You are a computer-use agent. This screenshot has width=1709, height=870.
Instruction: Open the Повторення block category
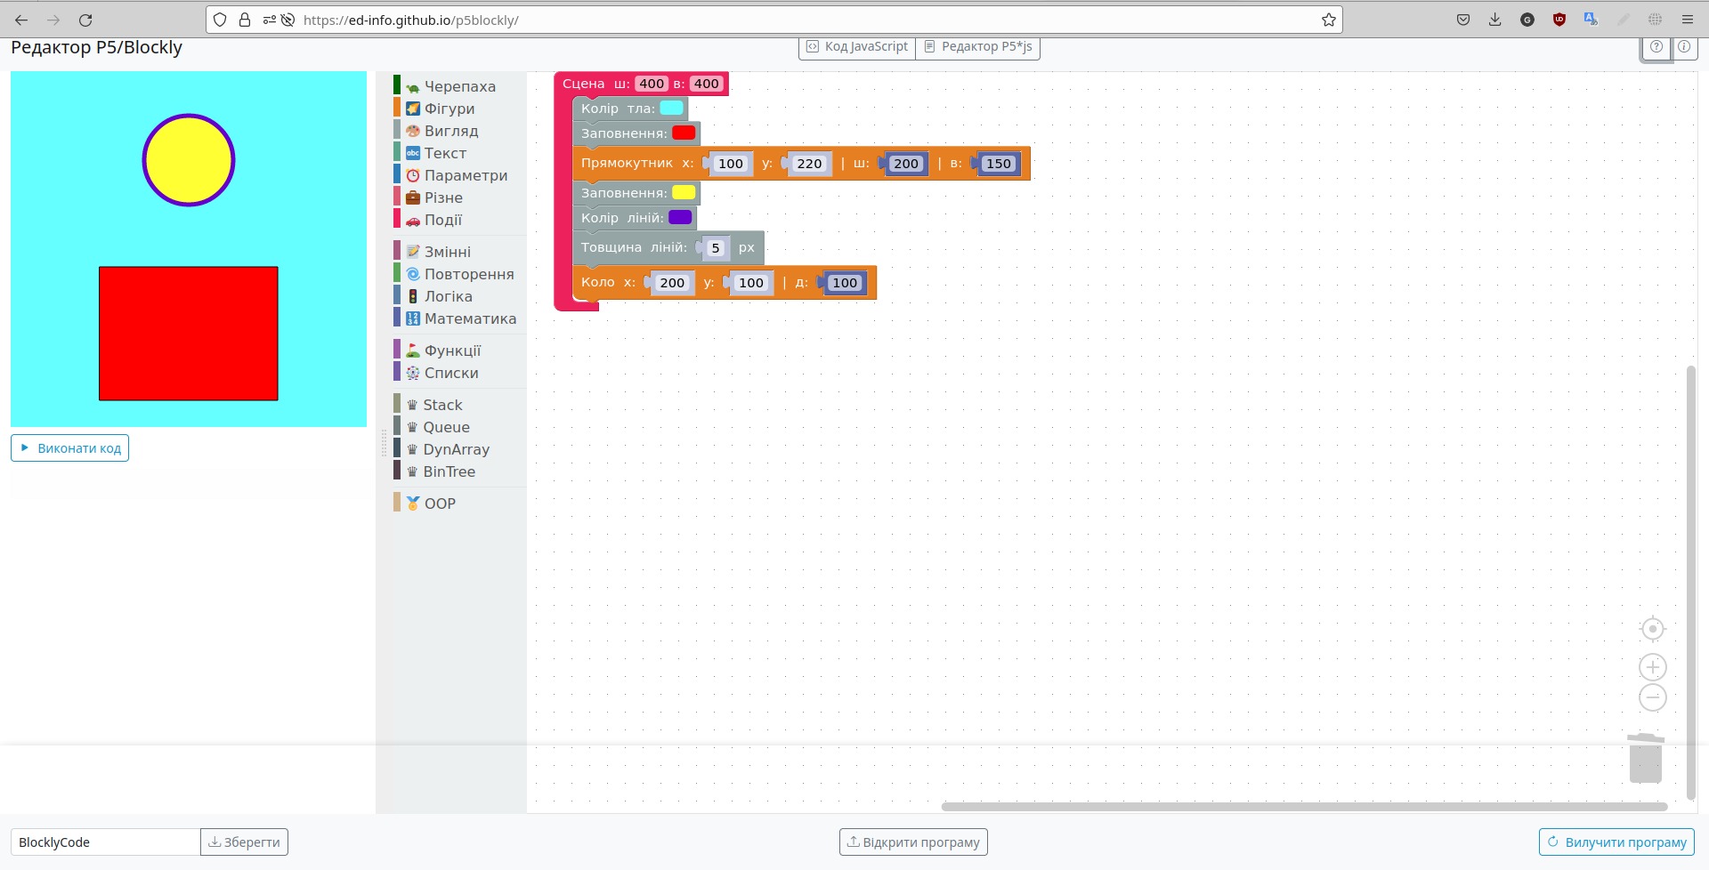coord(468,274)
